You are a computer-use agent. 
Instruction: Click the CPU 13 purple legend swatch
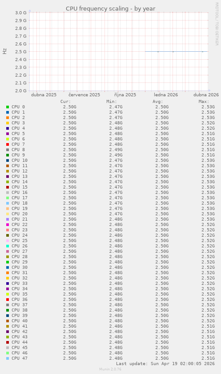pos(8,176)
